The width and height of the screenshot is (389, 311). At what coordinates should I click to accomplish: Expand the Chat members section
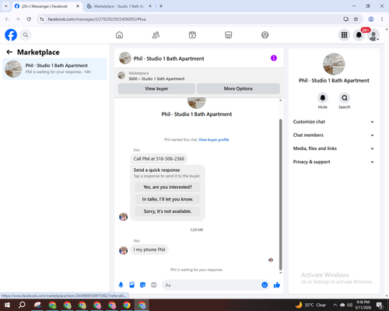point(334,135)
